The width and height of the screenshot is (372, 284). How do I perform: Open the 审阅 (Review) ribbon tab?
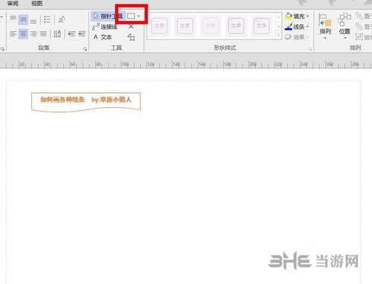pos(13,3)
